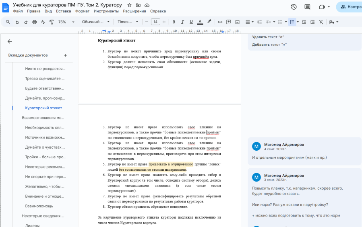362x227 pixels.
Task: Open comment starting 'Повысить планку'
Action: [x=304, y=198]
